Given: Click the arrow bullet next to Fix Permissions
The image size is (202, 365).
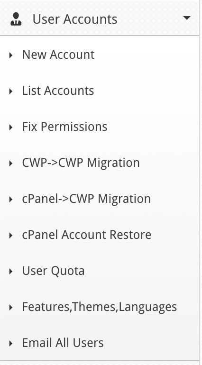Looking at the screenshot, I should click(x=11, y=128).
